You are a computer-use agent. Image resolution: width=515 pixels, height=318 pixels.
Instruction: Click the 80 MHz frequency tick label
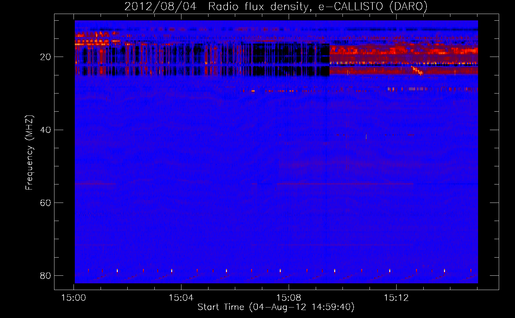46,276
